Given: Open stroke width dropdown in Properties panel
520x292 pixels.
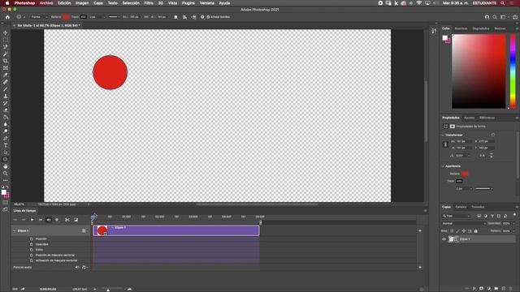Looking at the screenshot, I should (x=471, y=189).
